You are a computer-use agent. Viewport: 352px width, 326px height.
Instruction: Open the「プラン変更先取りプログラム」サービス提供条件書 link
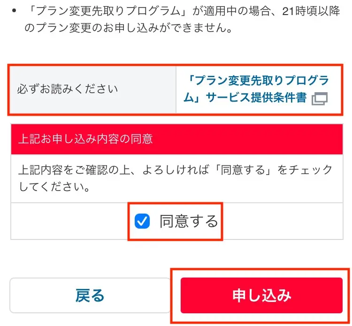[256, 89]
